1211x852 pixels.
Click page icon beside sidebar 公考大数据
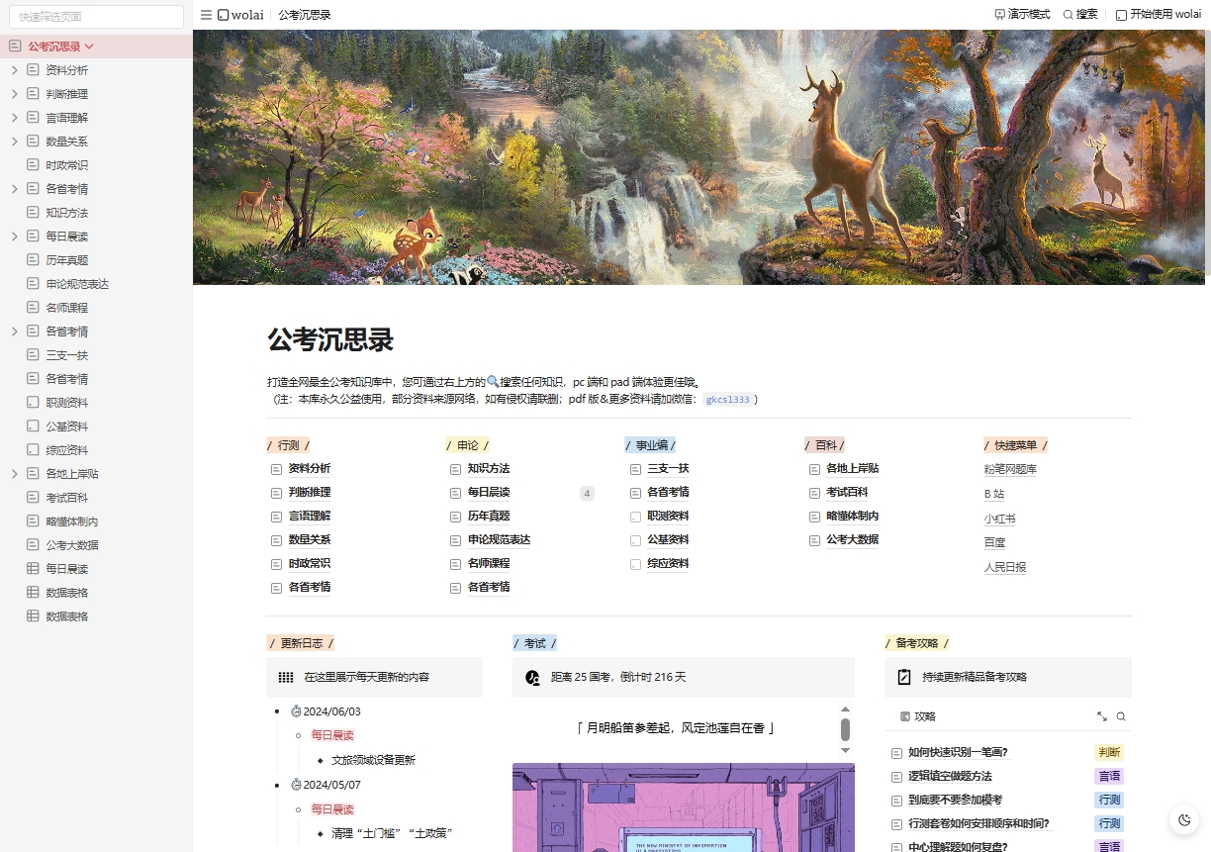(33, 545)
